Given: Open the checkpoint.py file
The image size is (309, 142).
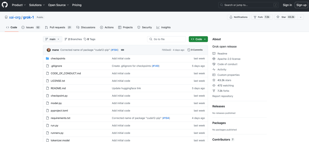Looking at the screenshot, I should pyautogui.click(x=59, y=96).
